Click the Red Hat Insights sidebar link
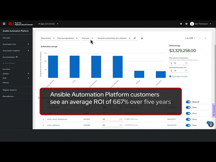Viewport: 216px width, 162px height. point(9,63)
